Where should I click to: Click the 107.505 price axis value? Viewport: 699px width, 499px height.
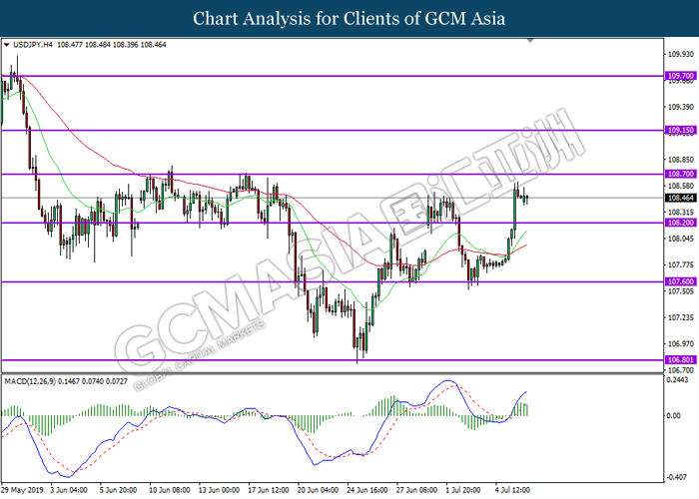tap(681, 291)
